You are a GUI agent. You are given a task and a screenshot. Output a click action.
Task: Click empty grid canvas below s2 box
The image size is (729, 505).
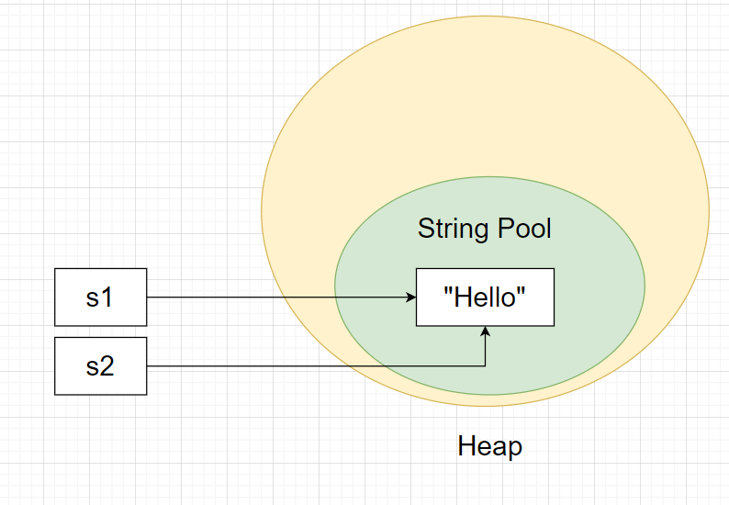[100, 450]
